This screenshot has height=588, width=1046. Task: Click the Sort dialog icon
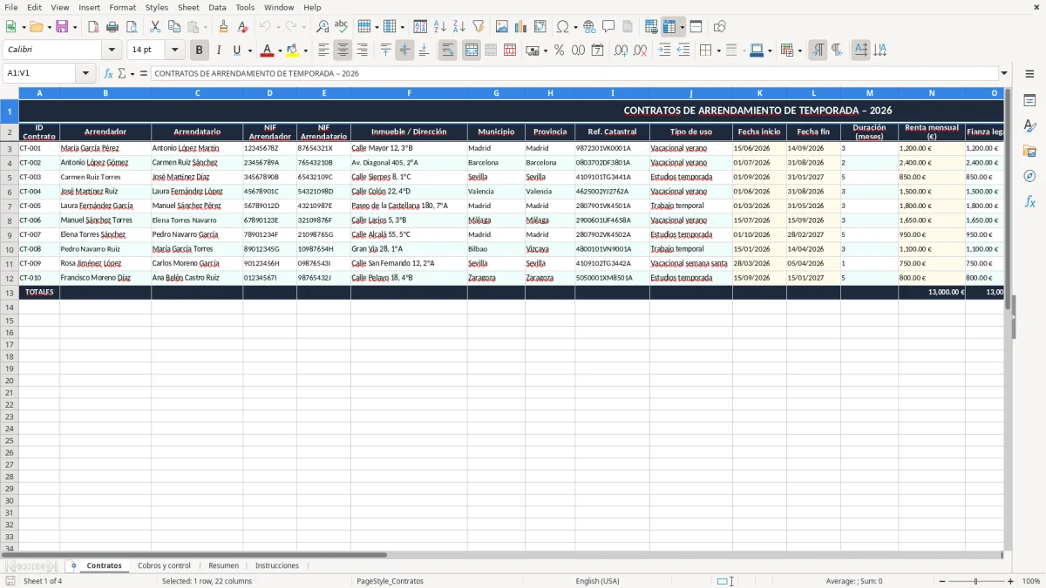coord(420,27)
